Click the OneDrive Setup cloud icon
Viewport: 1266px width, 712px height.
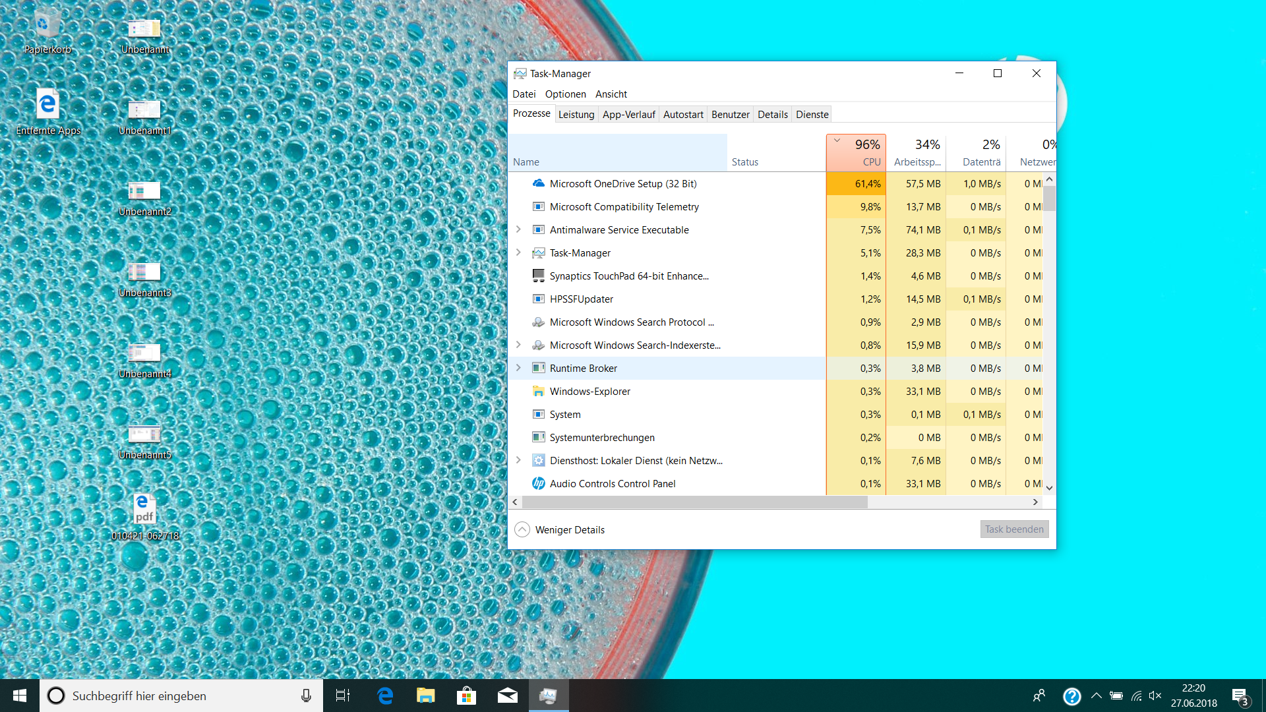click(538, 184)
